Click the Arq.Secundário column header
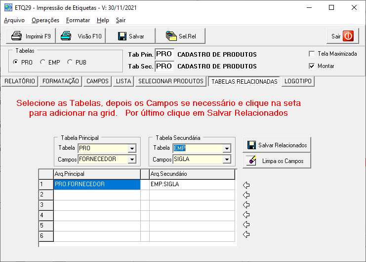This screenshot has width=366, height=262. click(x=192, y=174)
